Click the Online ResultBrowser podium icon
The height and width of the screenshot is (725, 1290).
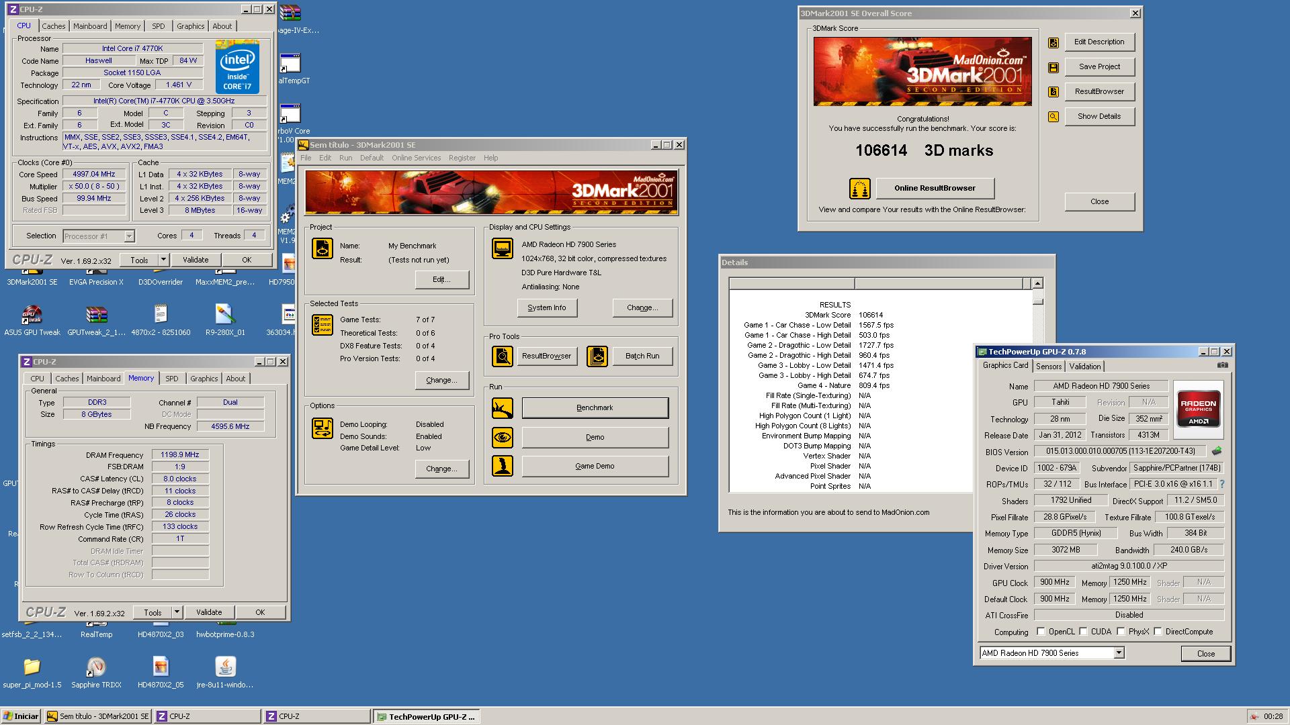click(859, 189)
